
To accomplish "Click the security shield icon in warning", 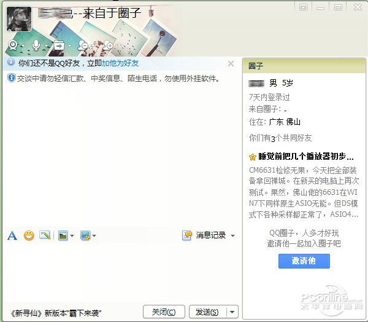I will pos(11,78).
